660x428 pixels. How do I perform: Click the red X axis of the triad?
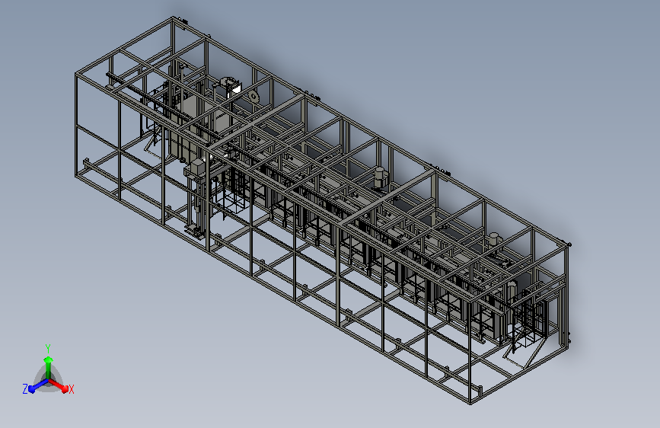point(59,385)
